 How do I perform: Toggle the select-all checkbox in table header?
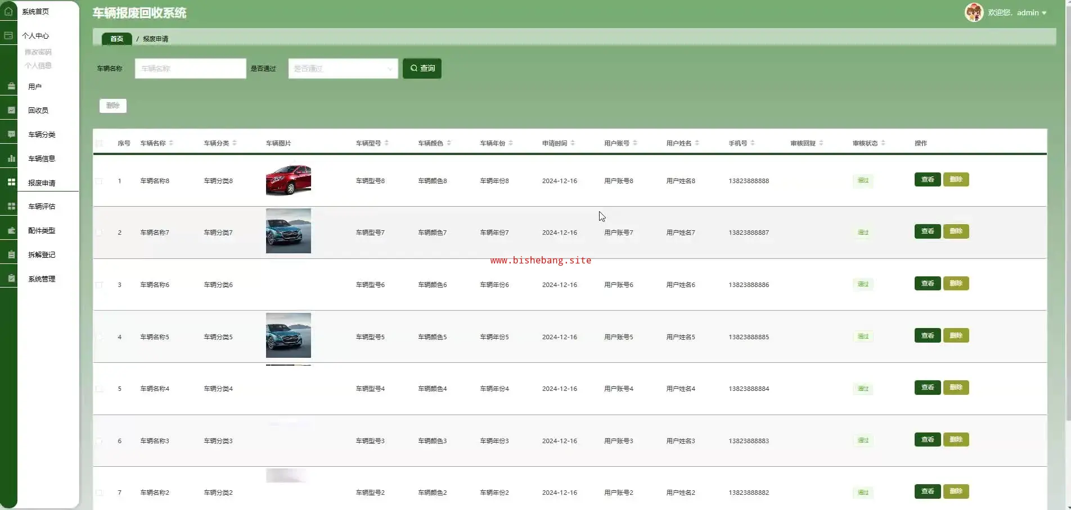pyautogui.click(x=99, y=143)
